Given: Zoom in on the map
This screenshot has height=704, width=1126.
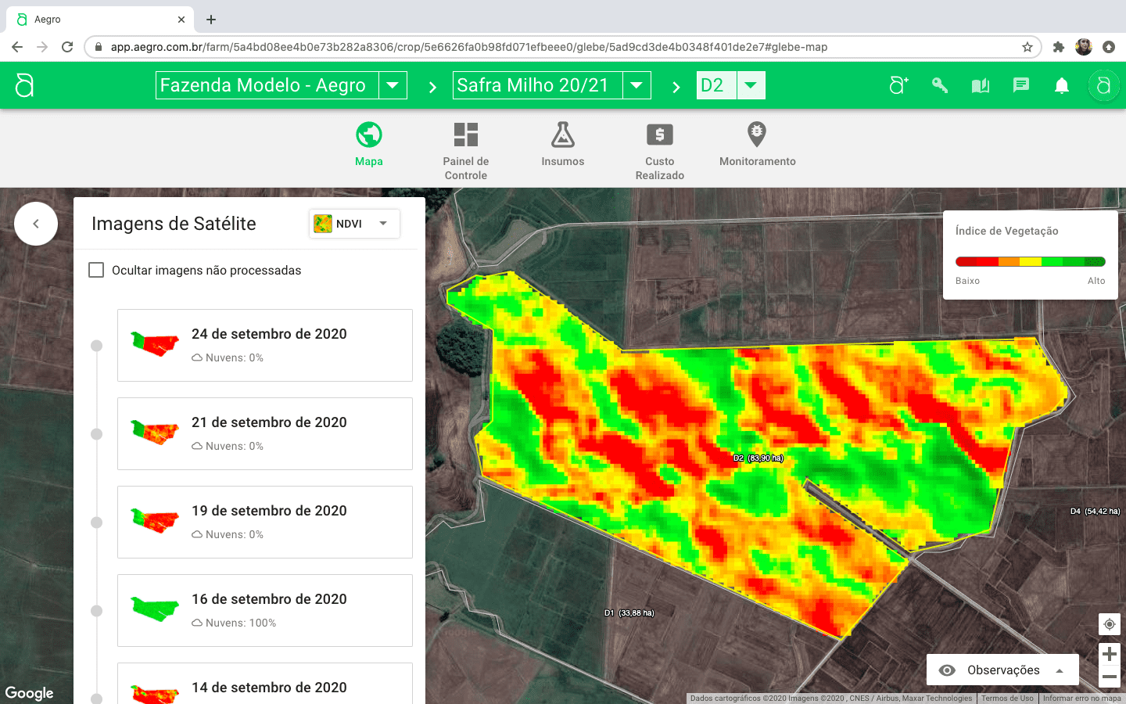Looking at the screenshot, I should coord(1109,654).
